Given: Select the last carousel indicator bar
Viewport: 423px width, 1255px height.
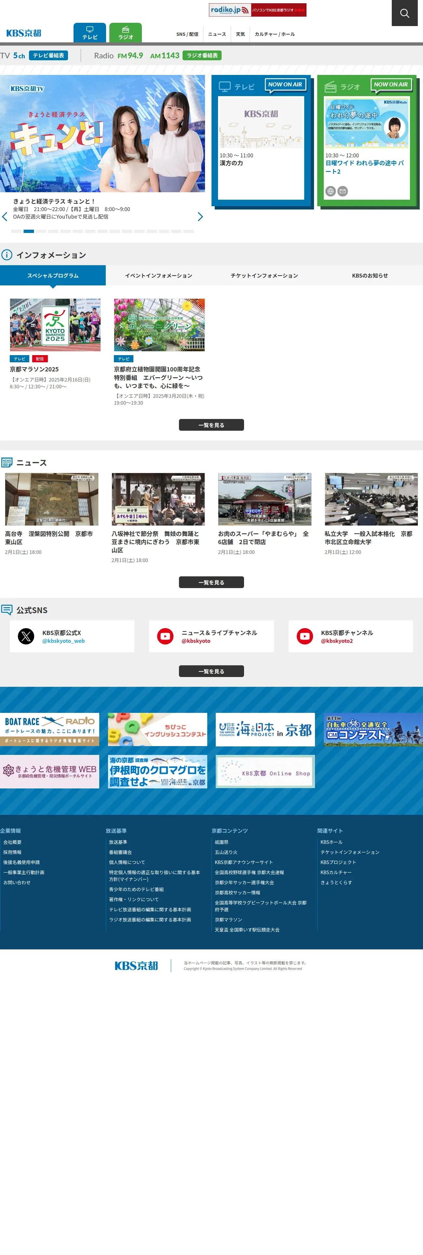Looking at the screenshot, I should point(189,231).
